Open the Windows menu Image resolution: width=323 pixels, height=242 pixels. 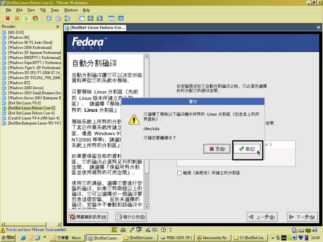pos(71,10)
